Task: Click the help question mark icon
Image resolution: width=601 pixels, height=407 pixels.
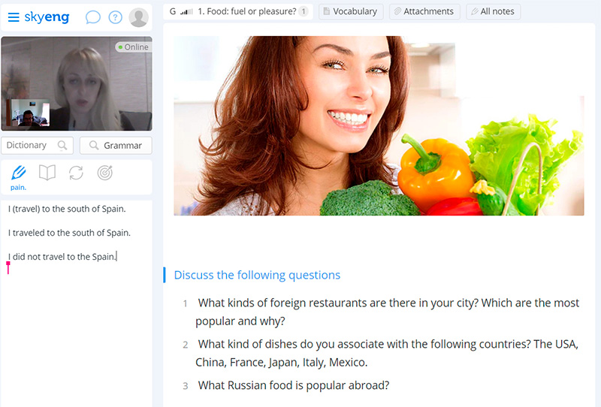Action: point(116,17)
